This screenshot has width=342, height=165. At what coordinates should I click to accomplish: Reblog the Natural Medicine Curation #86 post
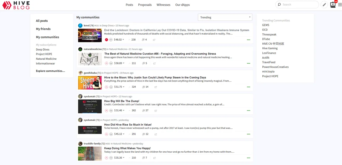pyautogui.click(x=154, y=63)
